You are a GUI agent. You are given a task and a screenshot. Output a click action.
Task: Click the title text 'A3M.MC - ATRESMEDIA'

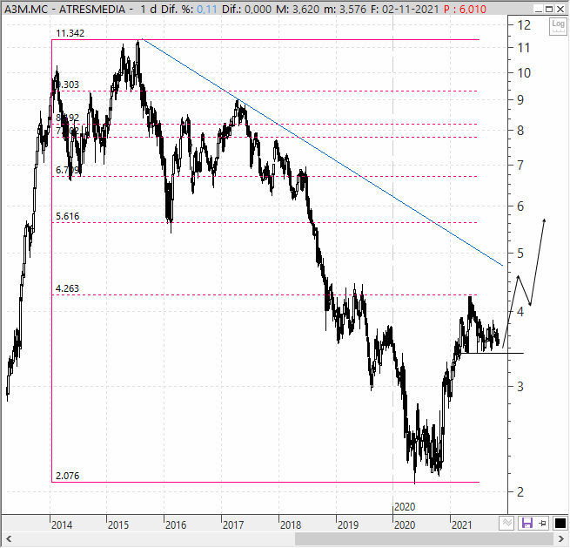point(64,9)
